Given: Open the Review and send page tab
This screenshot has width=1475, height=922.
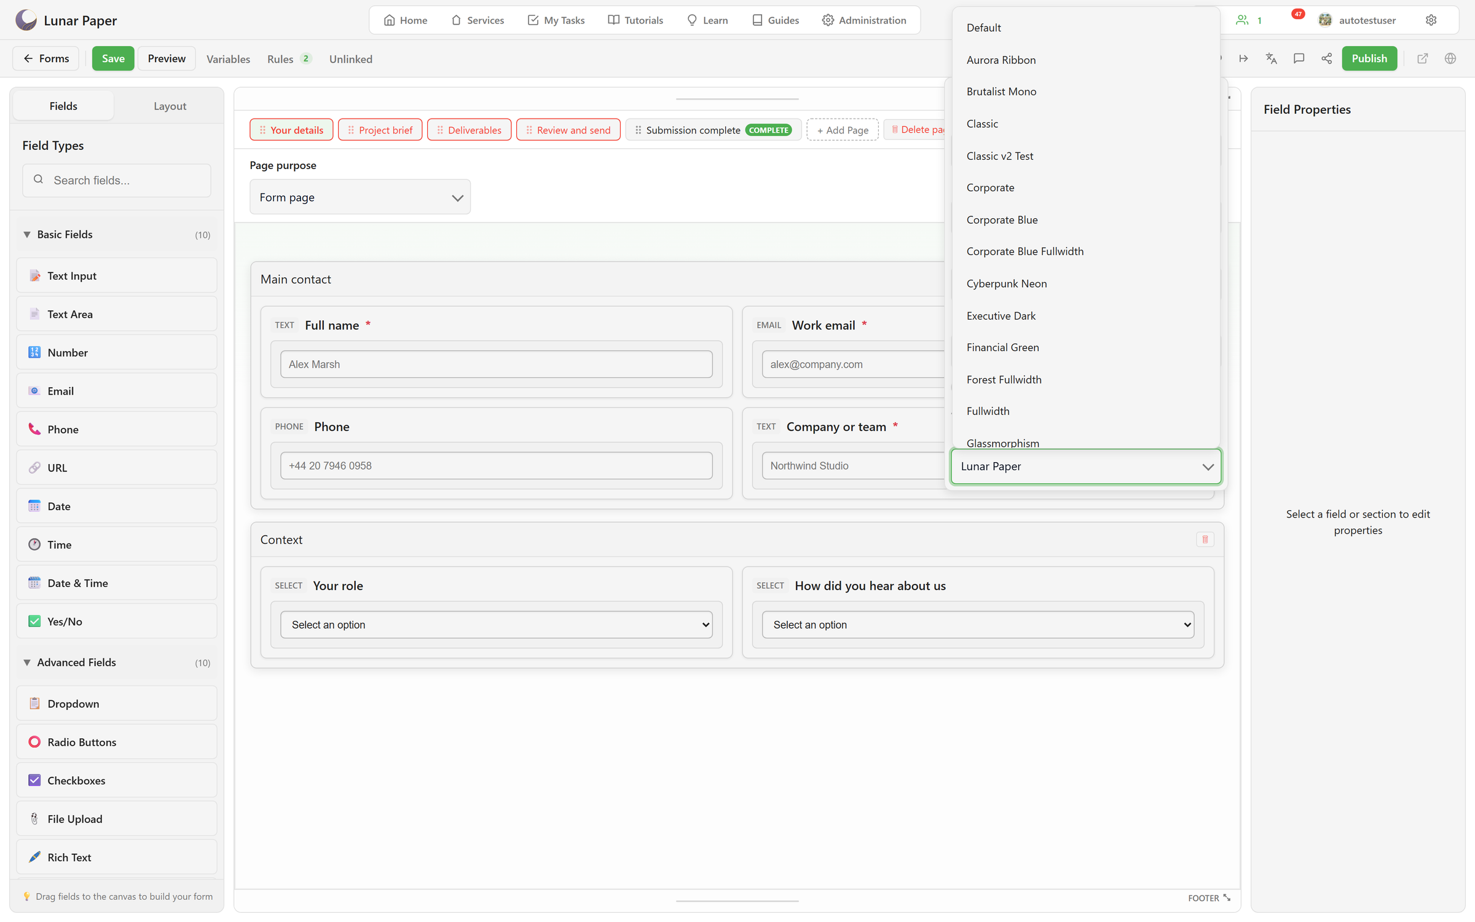Looking at the screenshot, I should tap(568, 130).
